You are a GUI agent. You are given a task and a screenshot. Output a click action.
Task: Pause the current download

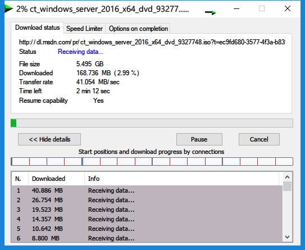pyautogui.click(x=199, y=139)
